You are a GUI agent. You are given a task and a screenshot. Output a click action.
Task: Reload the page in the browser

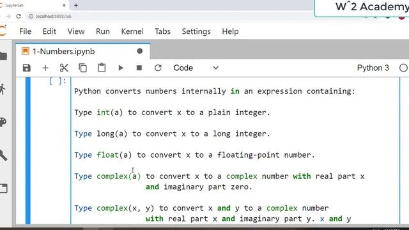pos(19,16)
